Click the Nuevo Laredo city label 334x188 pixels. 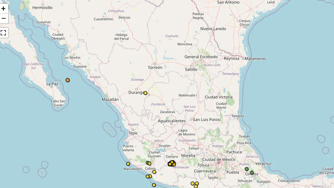[x=213, y=29]
